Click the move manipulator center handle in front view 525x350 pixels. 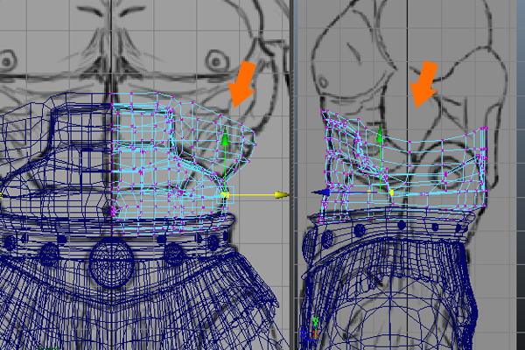tap(226, 194)
